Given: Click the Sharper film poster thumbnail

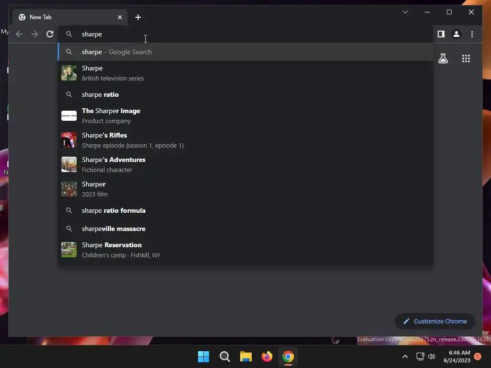Looking at the screenshot, I should (69, 189).
